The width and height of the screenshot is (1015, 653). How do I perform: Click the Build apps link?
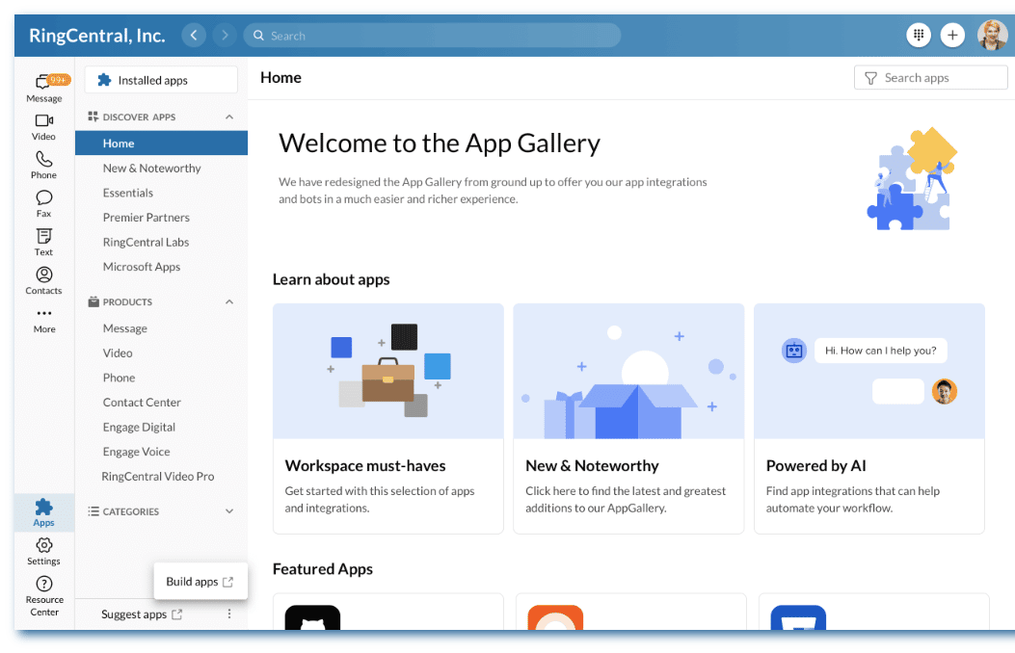click(x=200, y=582)
